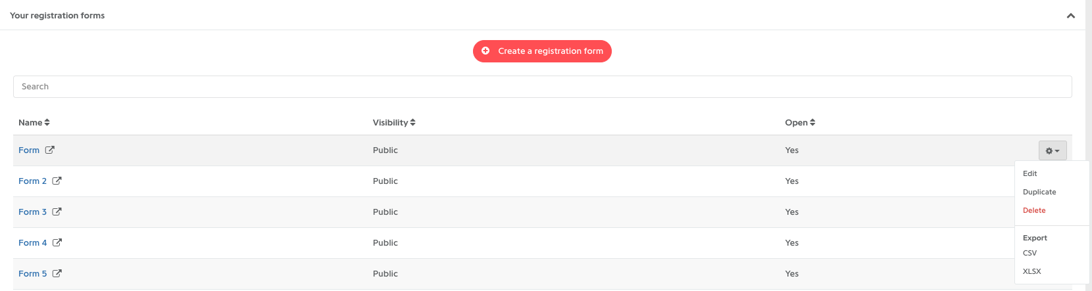Open the Form 5 link
The image size is (1092, 291).
click(32, 273)
